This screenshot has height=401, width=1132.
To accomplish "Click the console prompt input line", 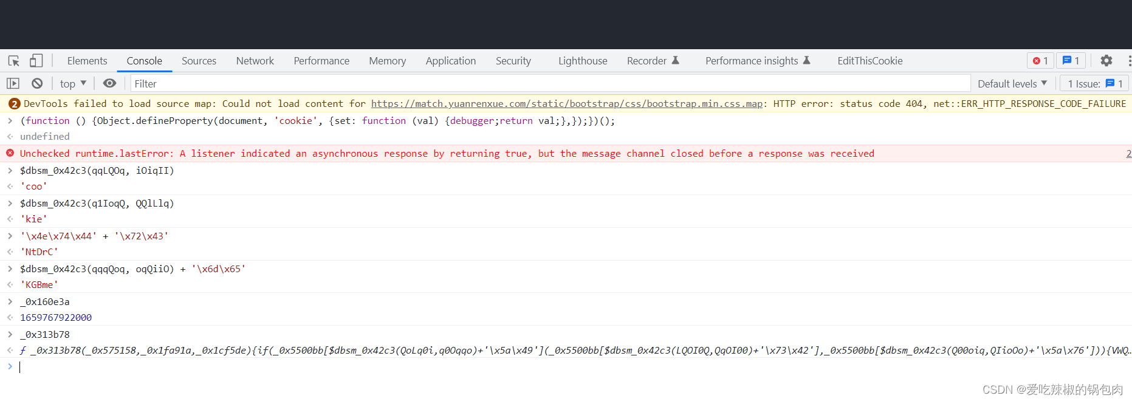I will [571, 367].
